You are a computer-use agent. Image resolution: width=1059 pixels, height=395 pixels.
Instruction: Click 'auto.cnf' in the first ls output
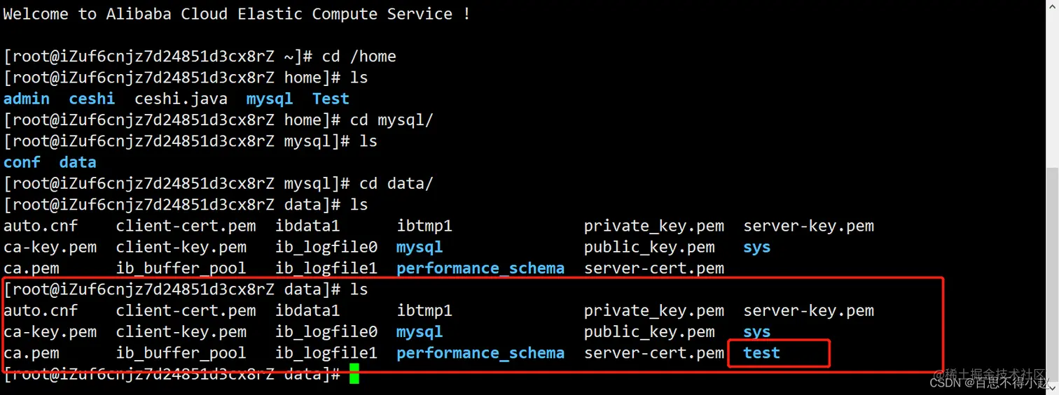41,227
